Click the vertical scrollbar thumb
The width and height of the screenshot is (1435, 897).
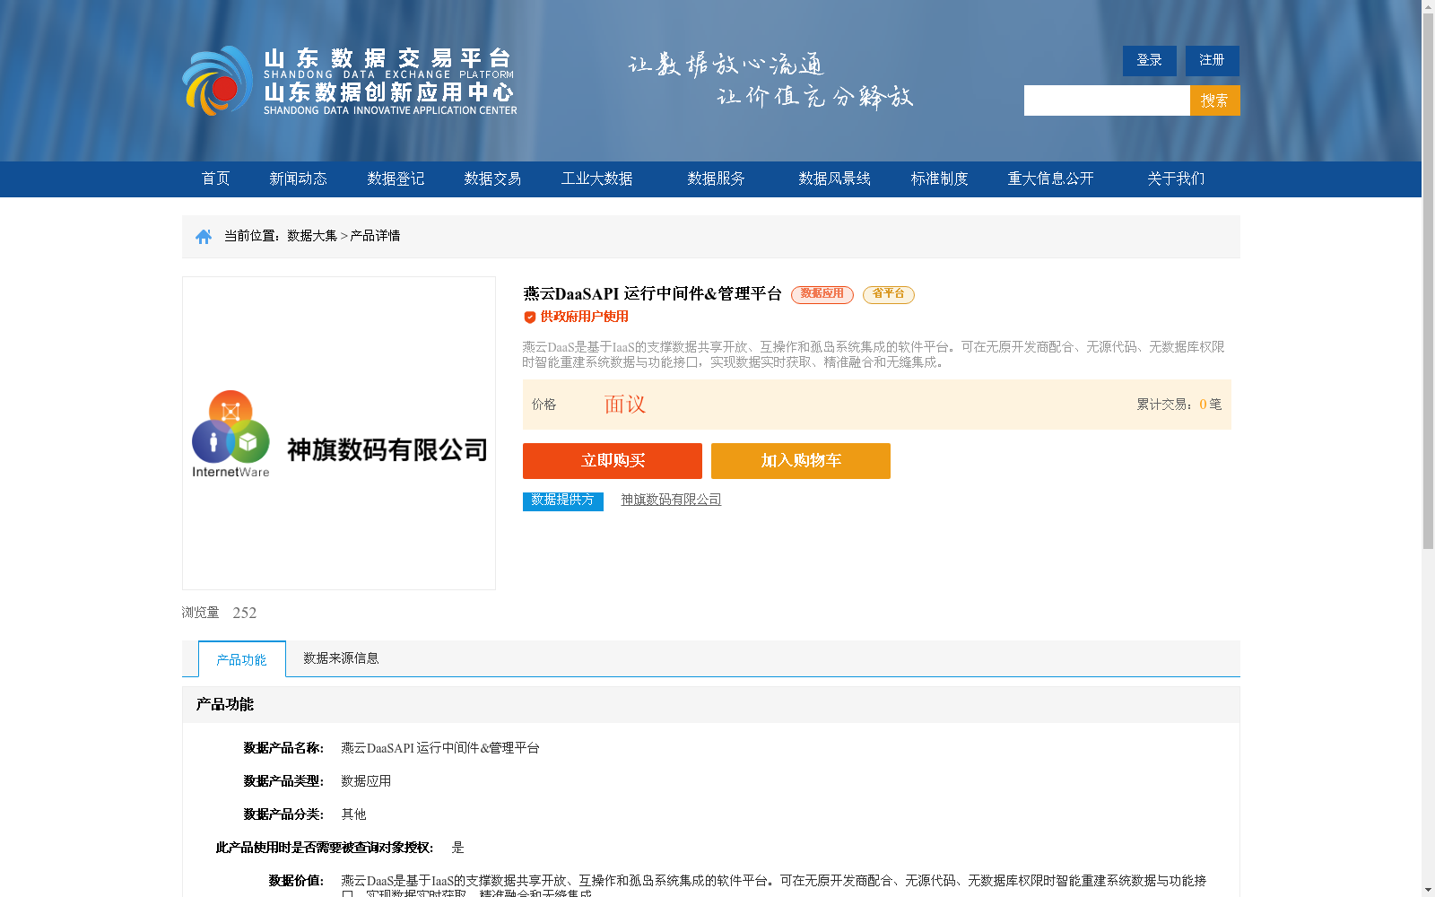(x=1428, y=281)
